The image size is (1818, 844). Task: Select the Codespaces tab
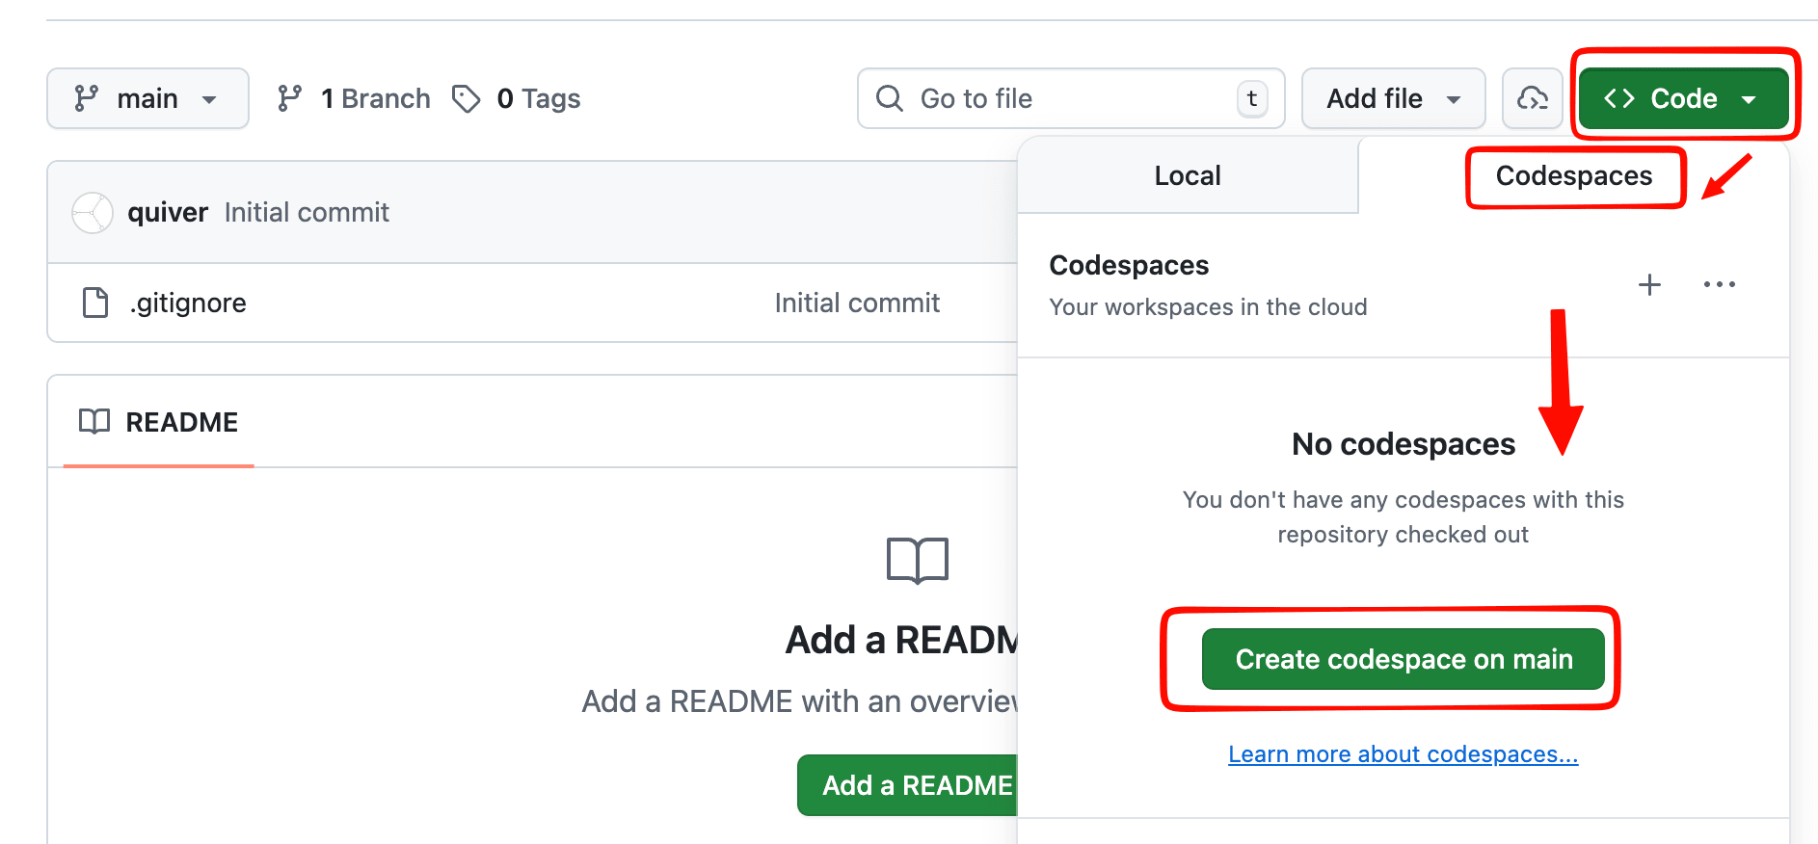click(1573, 175)
